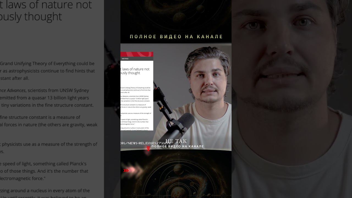Click the red double down-chevron icon

click(x=148, y=148)
